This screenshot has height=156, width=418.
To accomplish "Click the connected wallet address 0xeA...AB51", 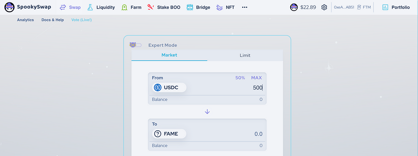I will (344, 7).
